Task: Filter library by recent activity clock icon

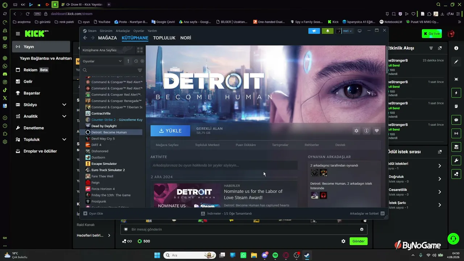Action: (136, 61)
